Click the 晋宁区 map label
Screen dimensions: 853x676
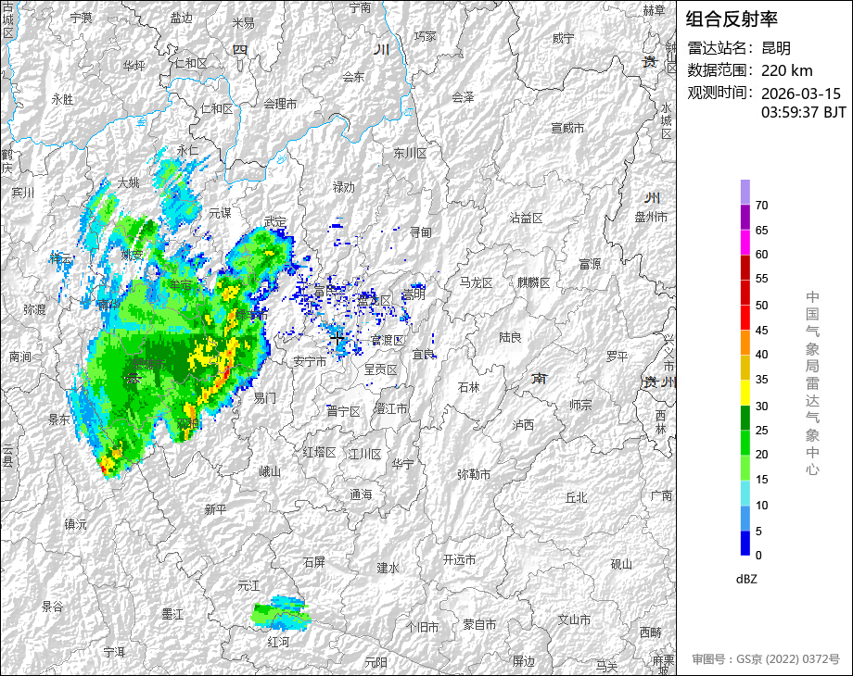click(x=343, y=411)
